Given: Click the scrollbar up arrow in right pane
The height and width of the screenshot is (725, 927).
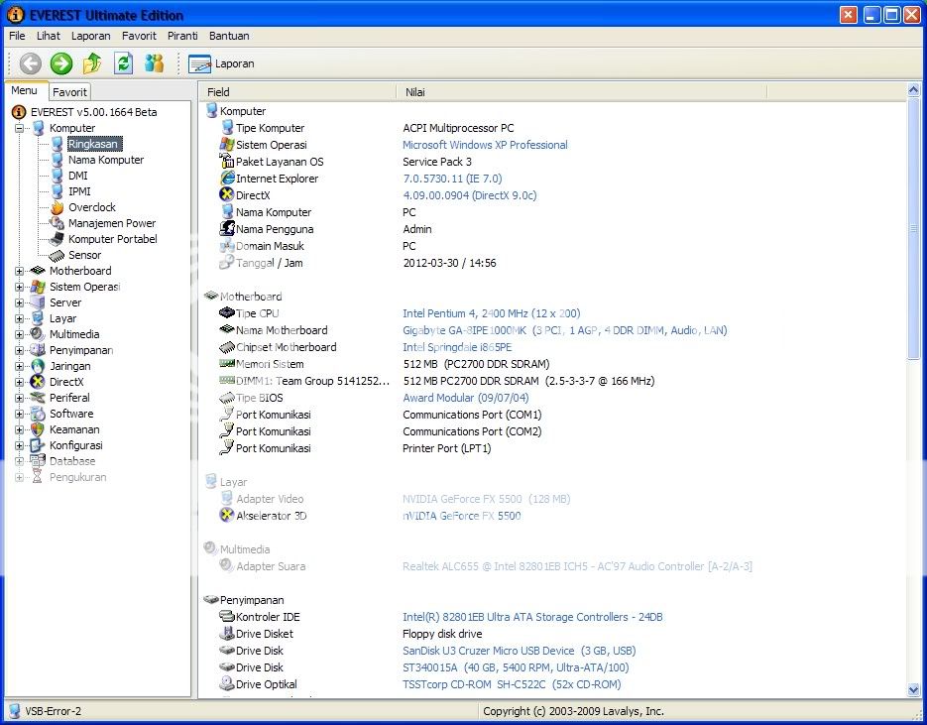Looking at the screenshot, I should pos(913,90).
